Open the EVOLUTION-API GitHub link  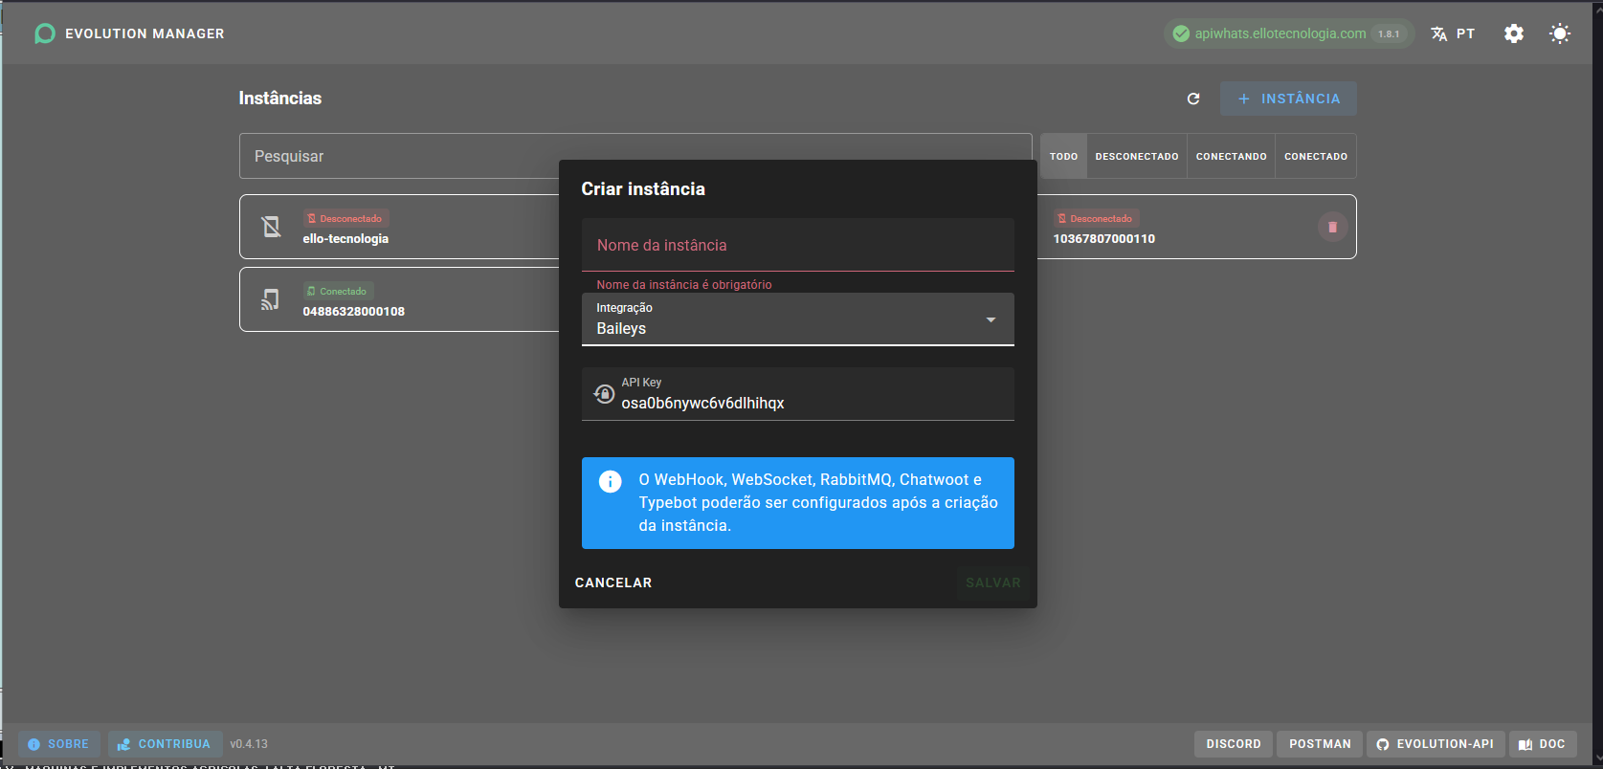click(x=1435, y=744)
